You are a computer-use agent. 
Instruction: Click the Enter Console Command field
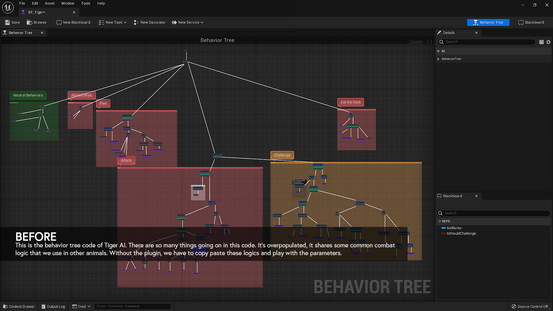[132, 306]
